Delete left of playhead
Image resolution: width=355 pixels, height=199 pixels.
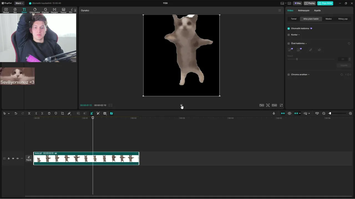click(x=36, y=113)
